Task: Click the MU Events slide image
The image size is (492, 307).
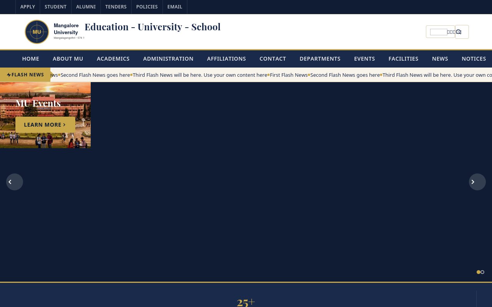Action: [45, 115]
